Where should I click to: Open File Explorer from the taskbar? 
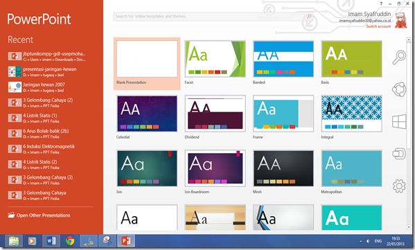coord(14,241)
